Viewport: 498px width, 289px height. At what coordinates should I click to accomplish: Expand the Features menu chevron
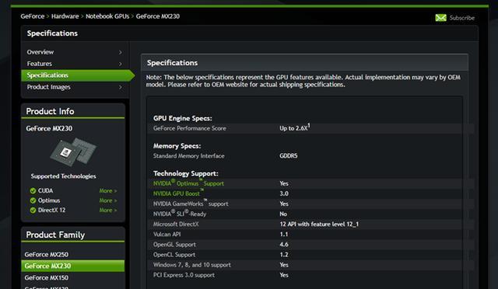[x=121, y=64]
